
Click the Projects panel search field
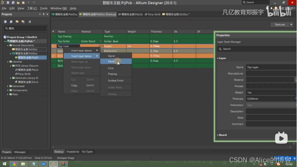tap(25, 28)
